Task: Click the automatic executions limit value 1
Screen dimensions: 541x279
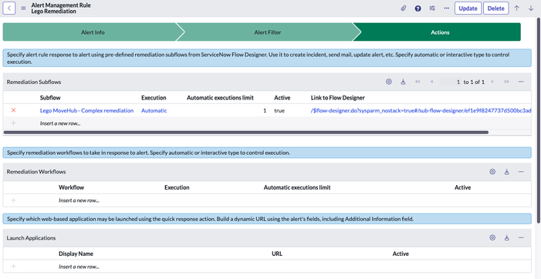Action: tap(265, 111)
